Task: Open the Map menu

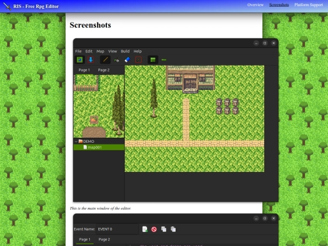Action: (x=100, y=51)
